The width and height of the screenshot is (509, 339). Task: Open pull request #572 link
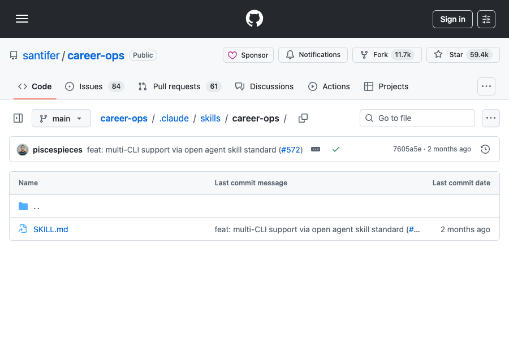291,150
